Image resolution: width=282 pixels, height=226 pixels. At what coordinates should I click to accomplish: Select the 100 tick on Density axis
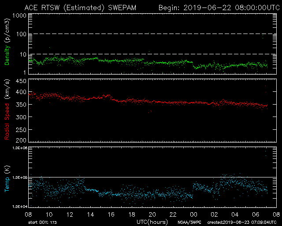20,34
